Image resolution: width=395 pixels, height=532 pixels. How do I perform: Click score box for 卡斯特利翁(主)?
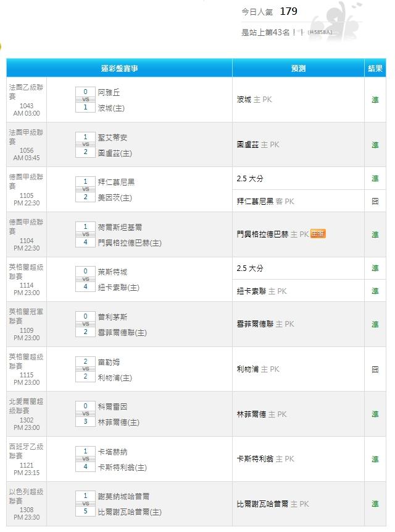pos(85,467)
